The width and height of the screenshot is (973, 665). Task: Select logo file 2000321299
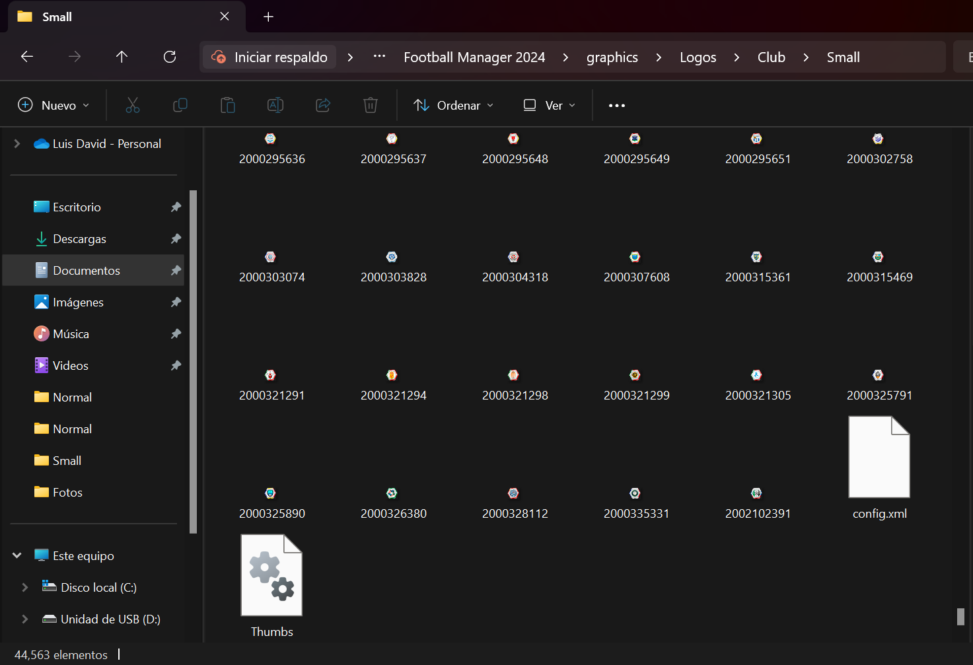click(636, 386)
